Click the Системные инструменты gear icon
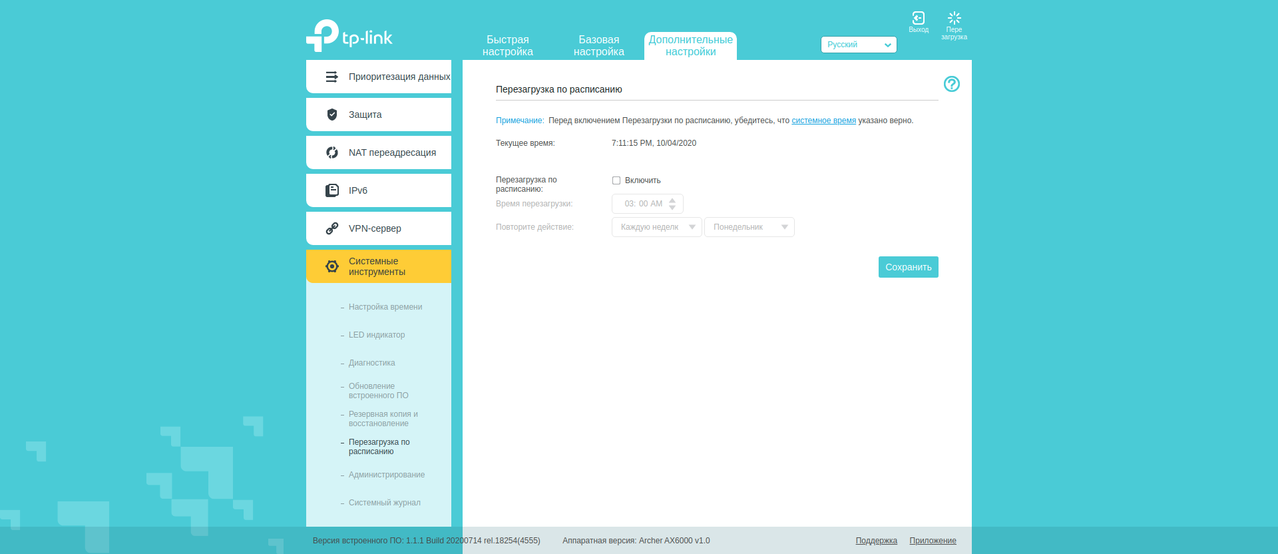Screen dimensions: 1278x554 [331, 266]
